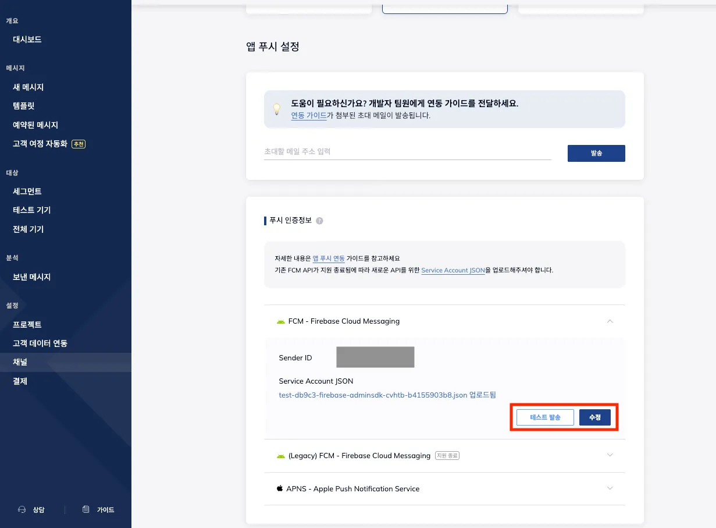Focus the 초대할 메일 주소 입력 field

tap(407, 151)
